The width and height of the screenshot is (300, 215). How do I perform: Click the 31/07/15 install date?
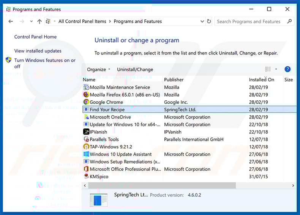[x=258, y=177]
